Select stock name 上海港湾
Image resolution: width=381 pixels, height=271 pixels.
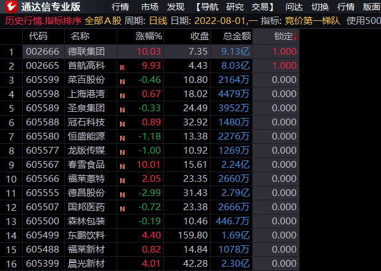click(86, 94)
